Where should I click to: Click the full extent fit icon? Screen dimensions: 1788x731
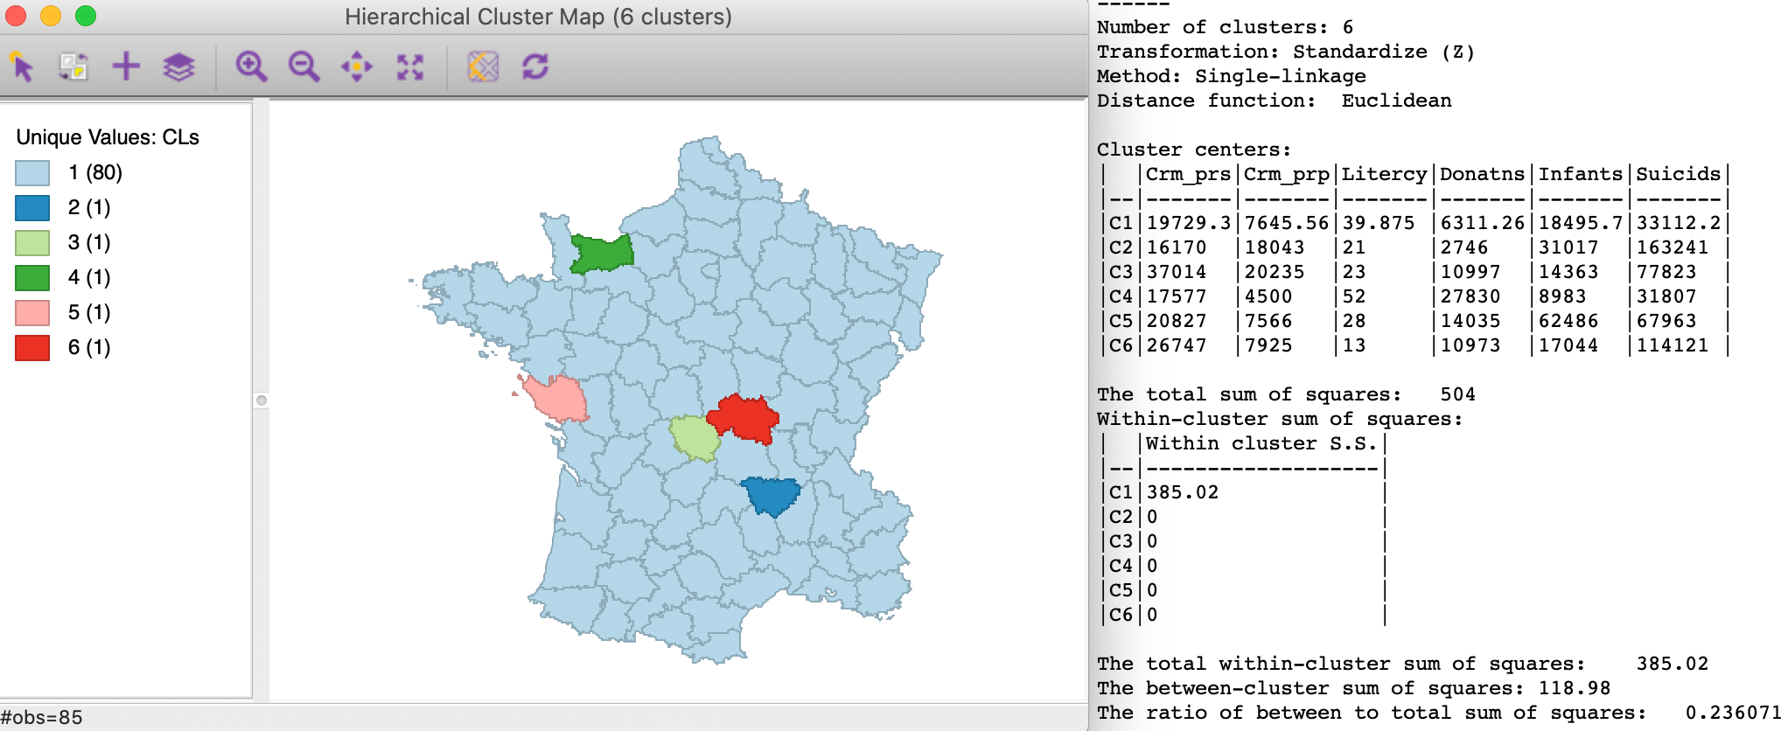pos(410,66)
